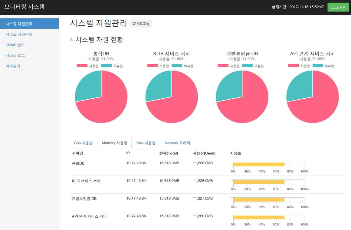Switch to the Cpu 사용량 tab
This screenshot has height=230, width=351.
point(83,143)
